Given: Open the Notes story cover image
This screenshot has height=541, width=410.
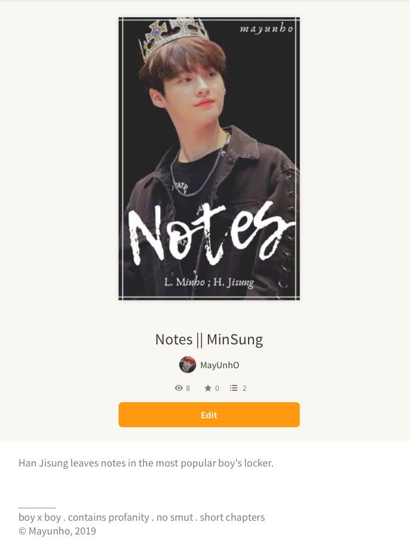Looking at the screenshot, I should (x=209, y=158).
